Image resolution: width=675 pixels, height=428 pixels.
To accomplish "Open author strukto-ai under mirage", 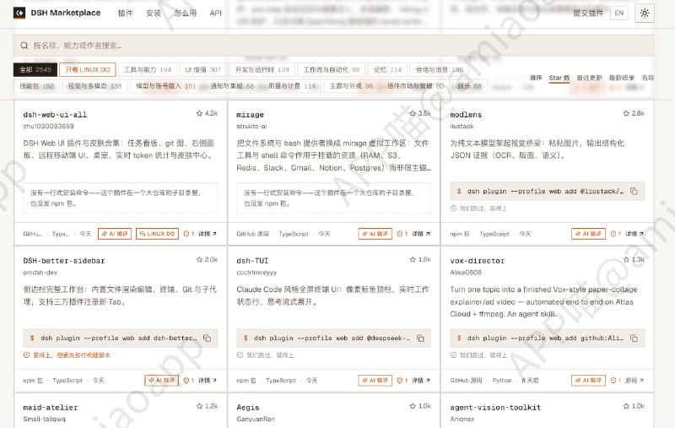I will [x=251, y=126].
